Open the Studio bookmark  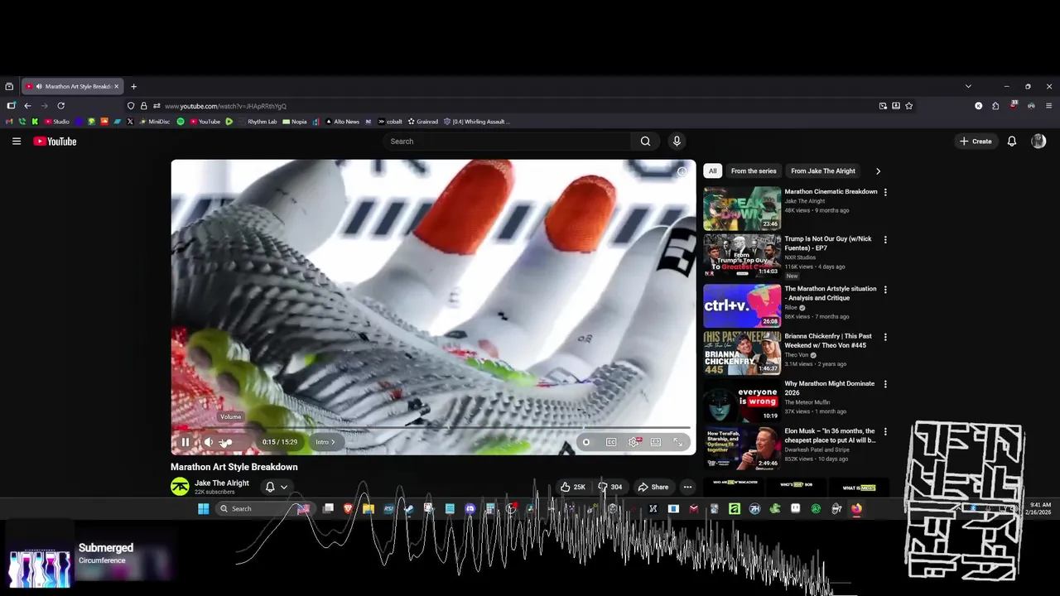point(57,122)
